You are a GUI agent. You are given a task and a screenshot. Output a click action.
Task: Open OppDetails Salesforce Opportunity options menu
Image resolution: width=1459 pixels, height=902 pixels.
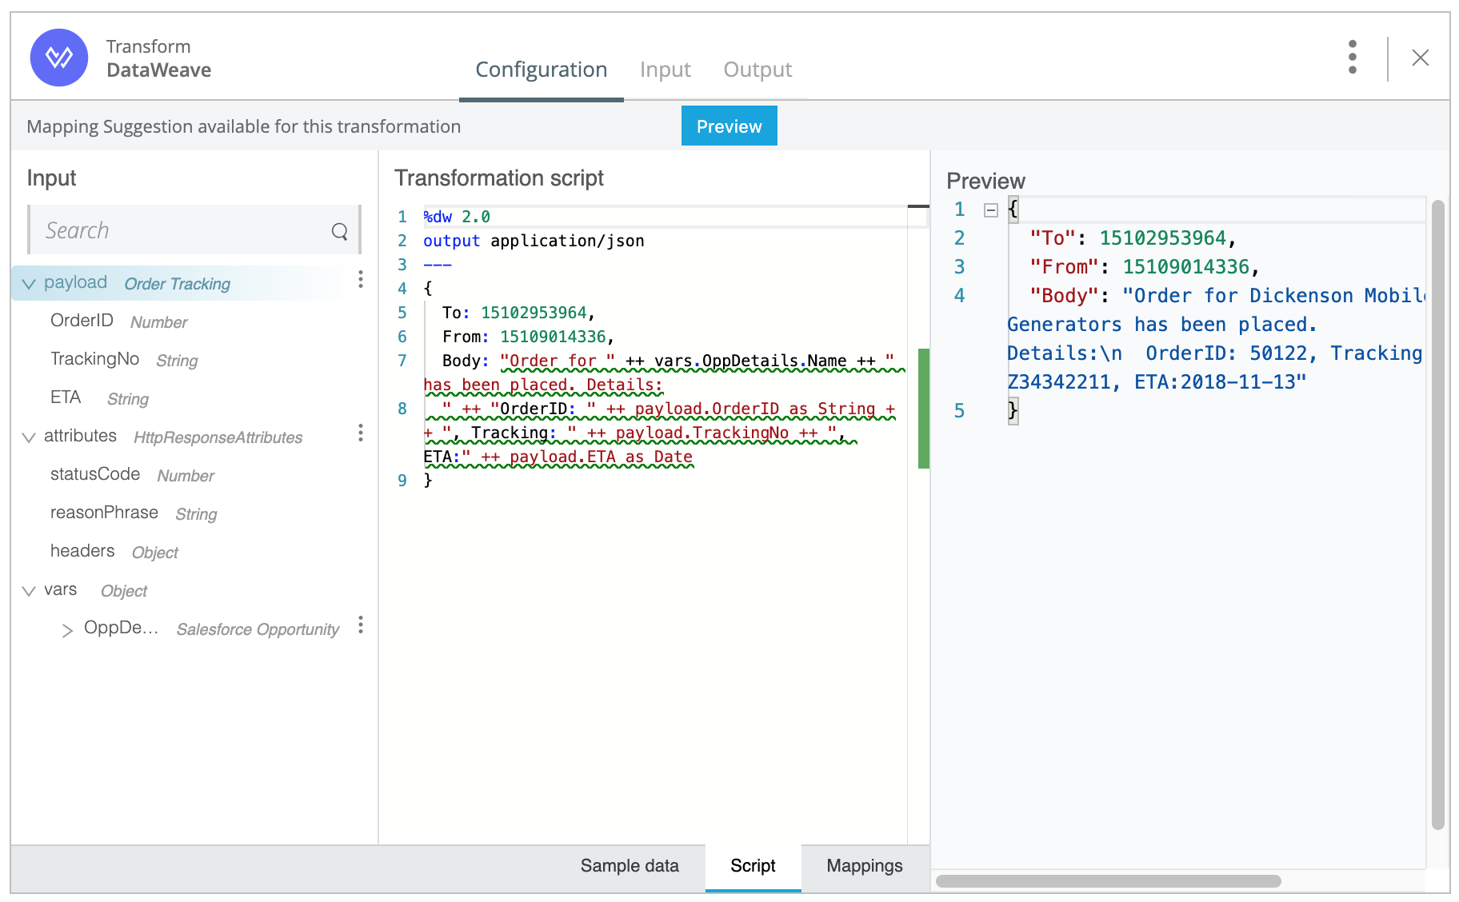(x=361, y=625)
